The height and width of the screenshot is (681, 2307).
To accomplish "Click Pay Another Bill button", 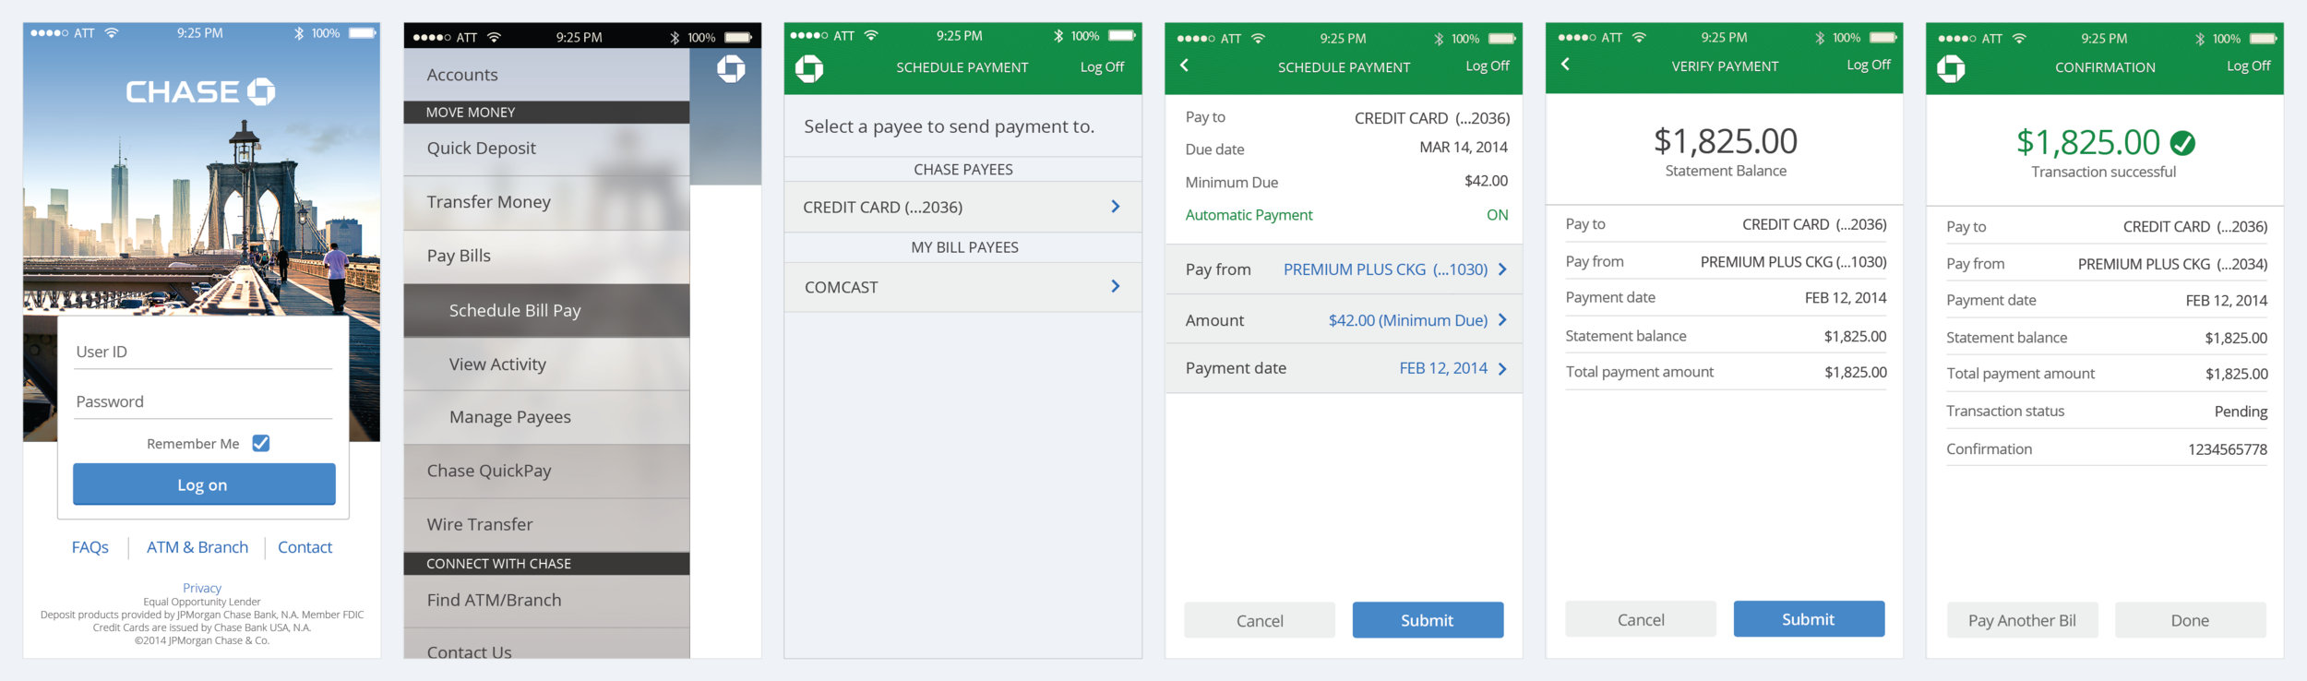I will [2023, 620].
